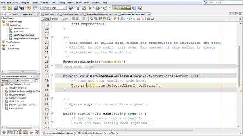Open the PengambilanNilaiFrame.java editor tab

coord(99,14)
